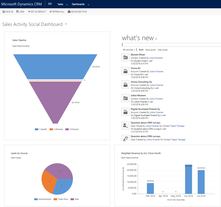
Task: Switch to the User posts filter
Action: (x=163, y=50)
